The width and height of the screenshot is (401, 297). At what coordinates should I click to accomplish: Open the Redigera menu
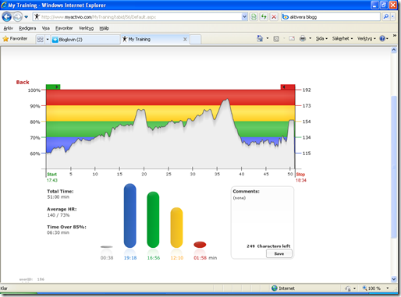[27, 28]
